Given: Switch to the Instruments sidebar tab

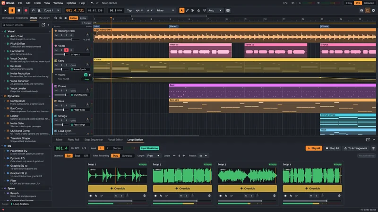Looking at the screenshot, I should pos(21,18).
